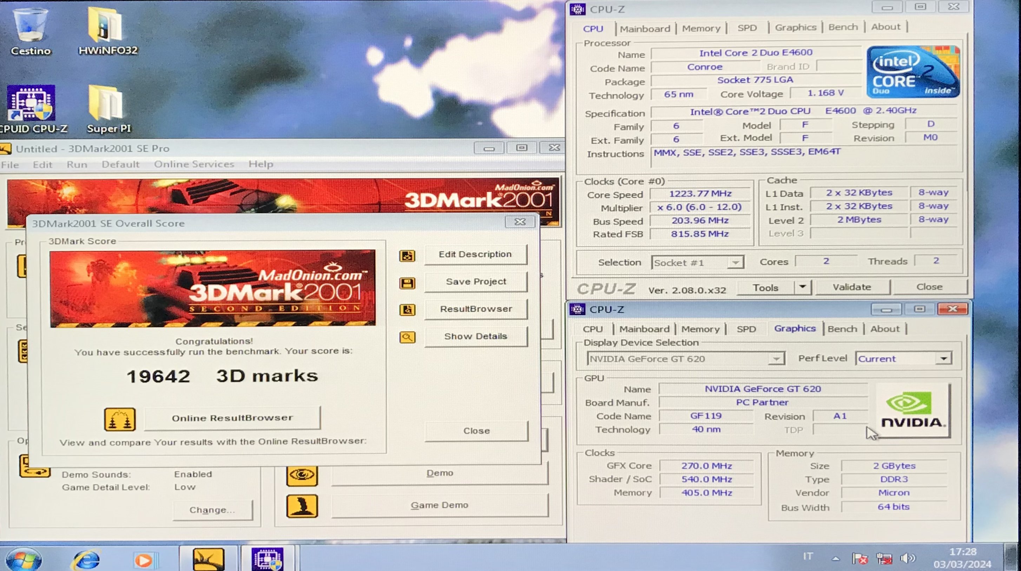Screen dimensions: 1021x571
Task: Expand the Perf Level Current dropdown
Action: 944,359
